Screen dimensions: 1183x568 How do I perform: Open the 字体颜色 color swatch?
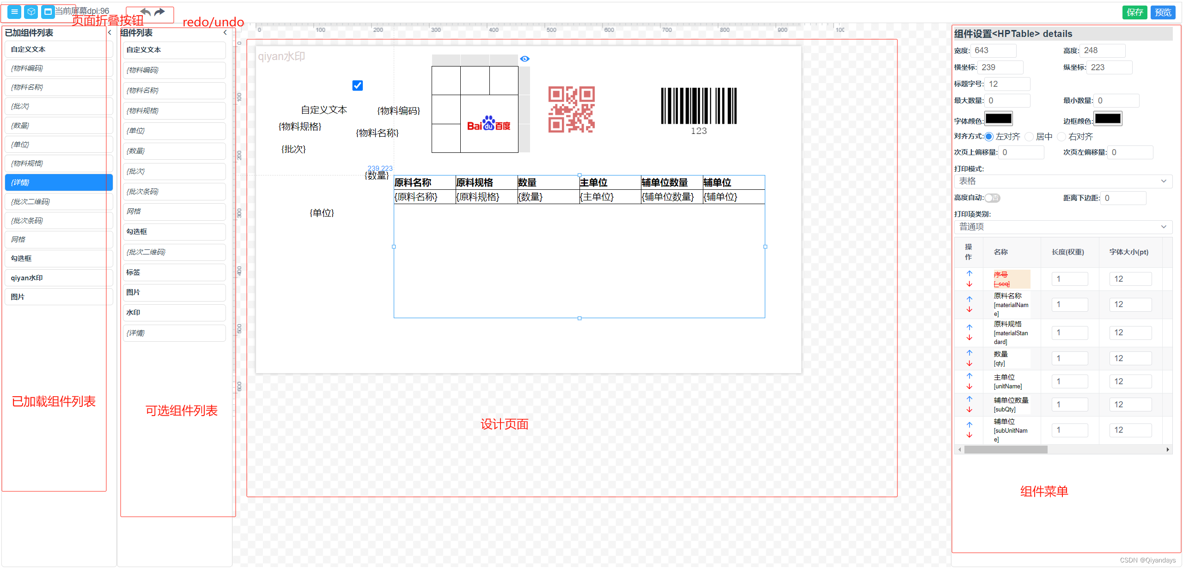pyautogui.click(x=999, y=119)
